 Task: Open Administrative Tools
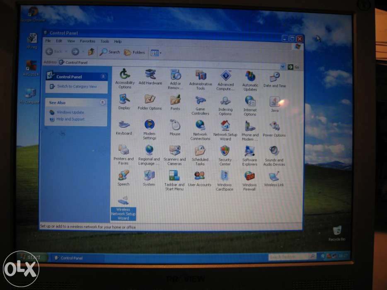coord(201,80)
